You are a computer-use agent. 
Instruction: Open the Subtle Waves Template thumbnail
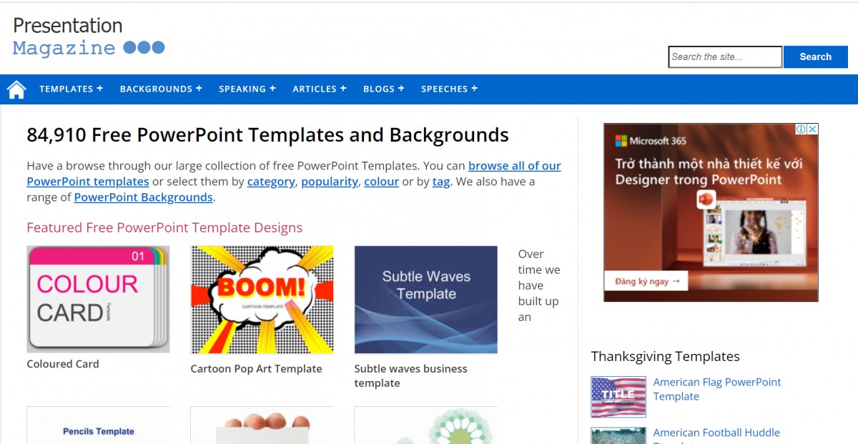click(426, 300)
